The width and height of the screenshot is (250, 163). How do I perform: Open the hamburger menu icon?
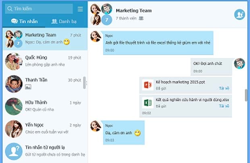[x=80, y=9]
